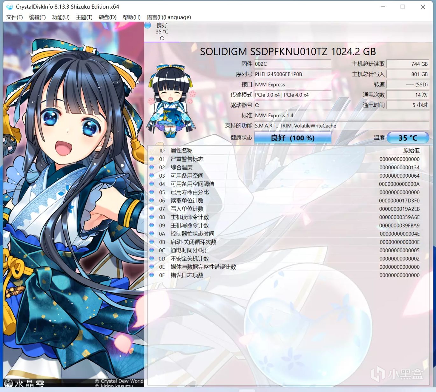
Task: Click the interface field NVM Express
Action: pos(293,84)
